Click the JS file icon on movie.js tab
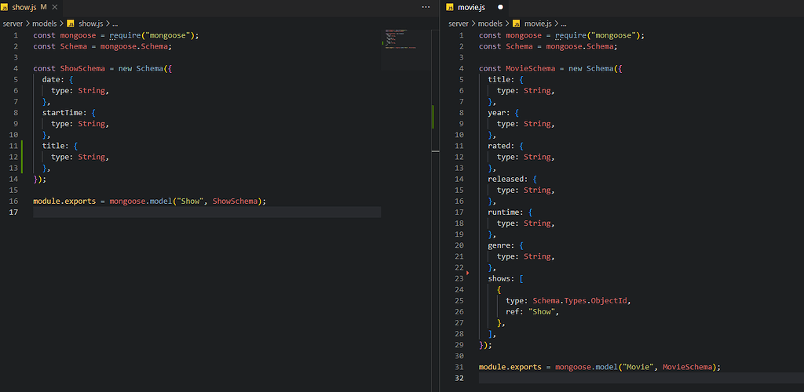The height and width of the screenshot is (392, 804). 450,7
